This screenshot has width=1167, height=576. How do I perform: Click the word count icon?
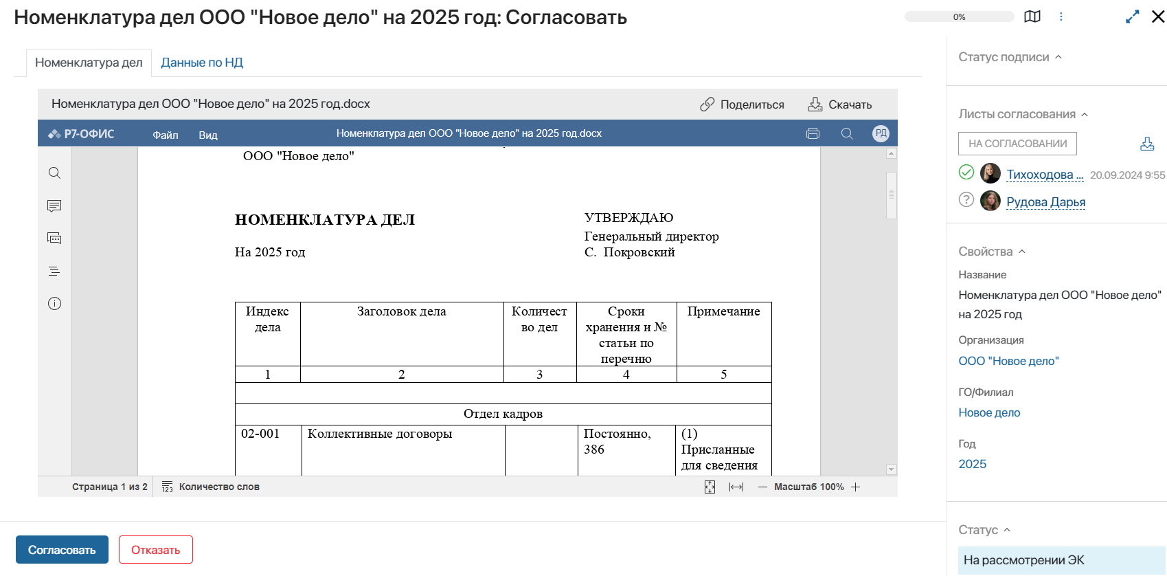click(x=168, y=487)
